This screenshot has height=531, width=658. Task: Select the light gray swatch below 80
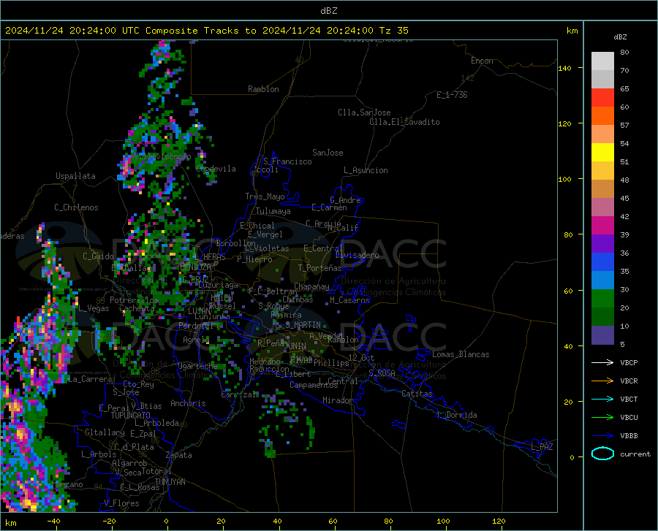coord(602,61)
